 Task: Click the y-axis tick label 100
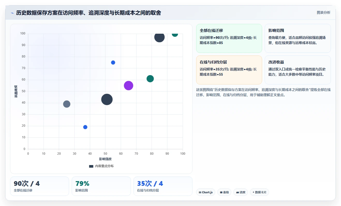coord(23,33)
